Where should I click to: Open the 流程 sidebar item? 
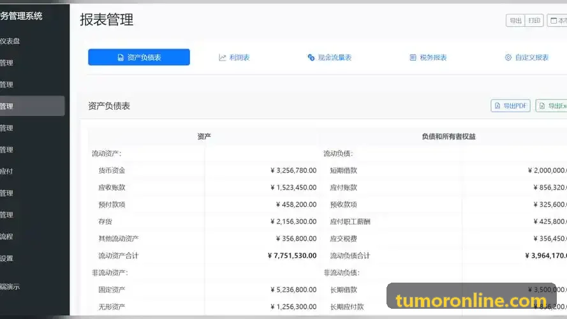[x=6, y=237]
